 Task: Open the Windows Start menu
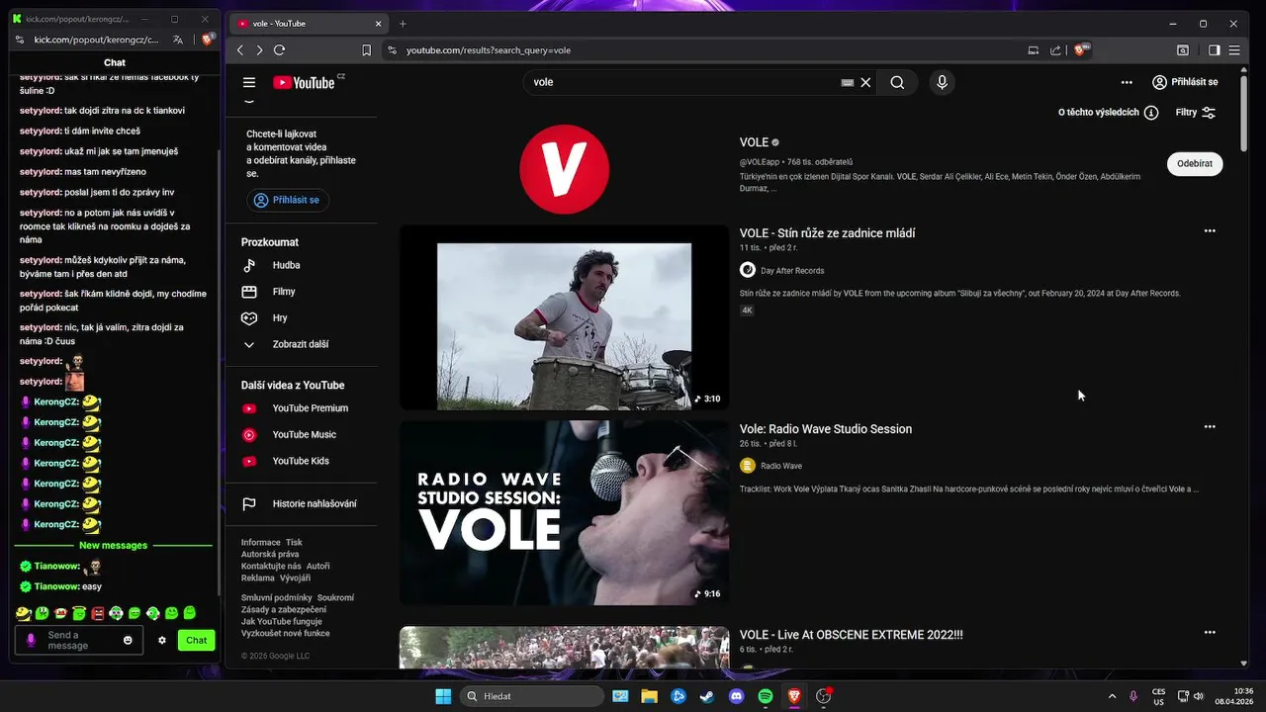(443, 696)
